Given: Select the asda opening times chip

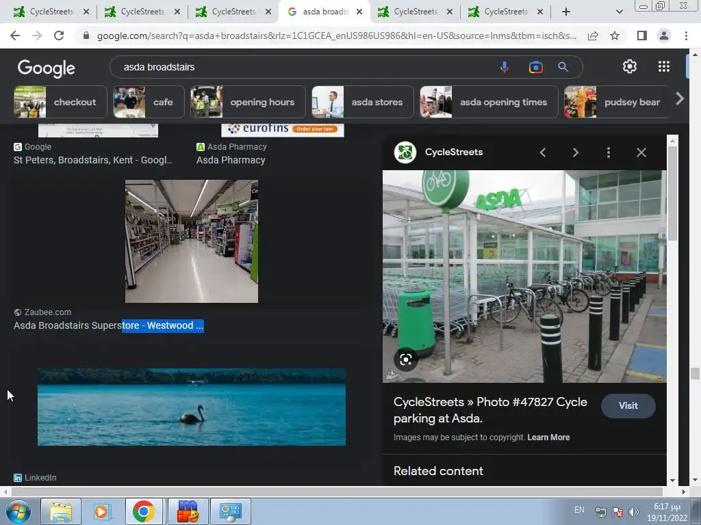Looking at the screenshot, I should pos(489,103).
